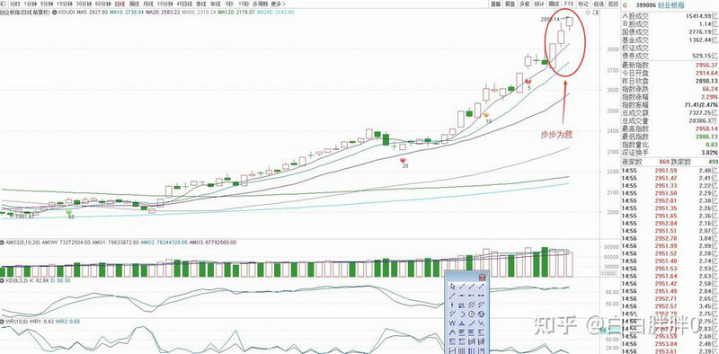Click the 多股 multi-stock button
This screenshot has width=719, height=354.
click(x=525, y=4)
